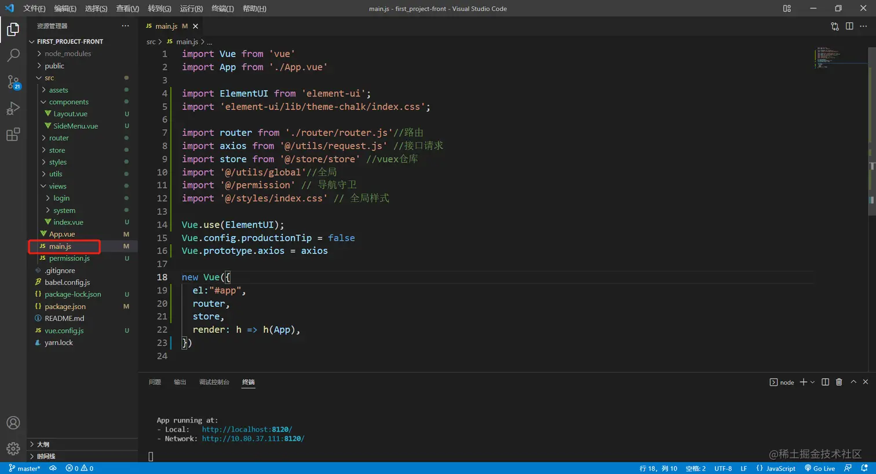Screen dimensions: 876x474
Task: Close the main.js editor tab
Action: click(x=195, y=26)
